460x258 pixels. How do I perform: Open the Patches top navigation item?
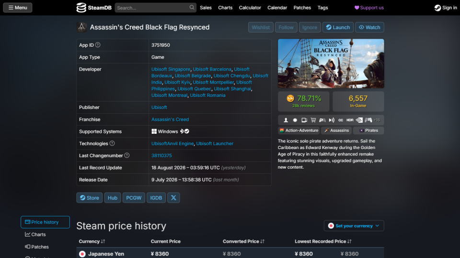pyautogui.click(x=302, y=8)
